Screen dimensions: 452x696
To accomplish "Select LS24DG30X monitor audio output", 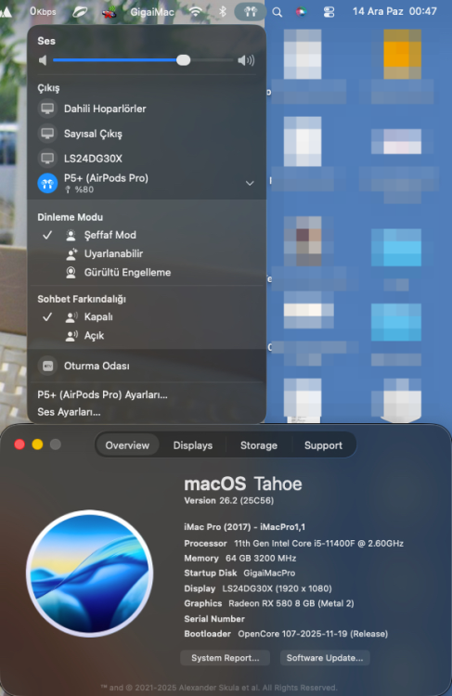I will pos(147,159).
